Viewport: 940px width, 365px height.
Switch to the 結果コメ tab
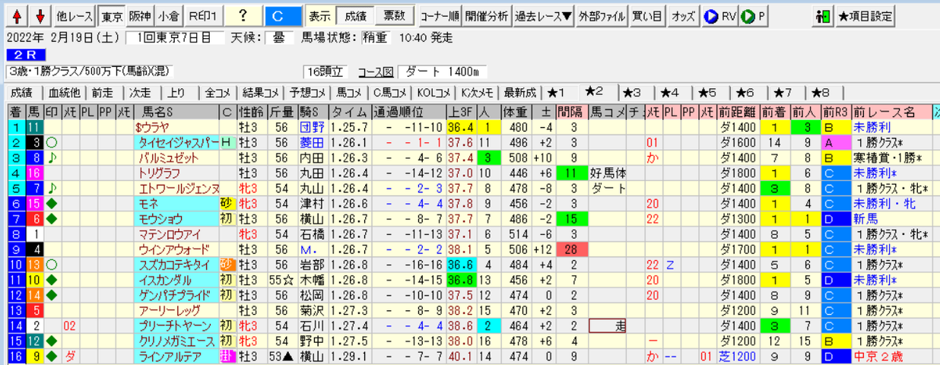coord(262,93)
